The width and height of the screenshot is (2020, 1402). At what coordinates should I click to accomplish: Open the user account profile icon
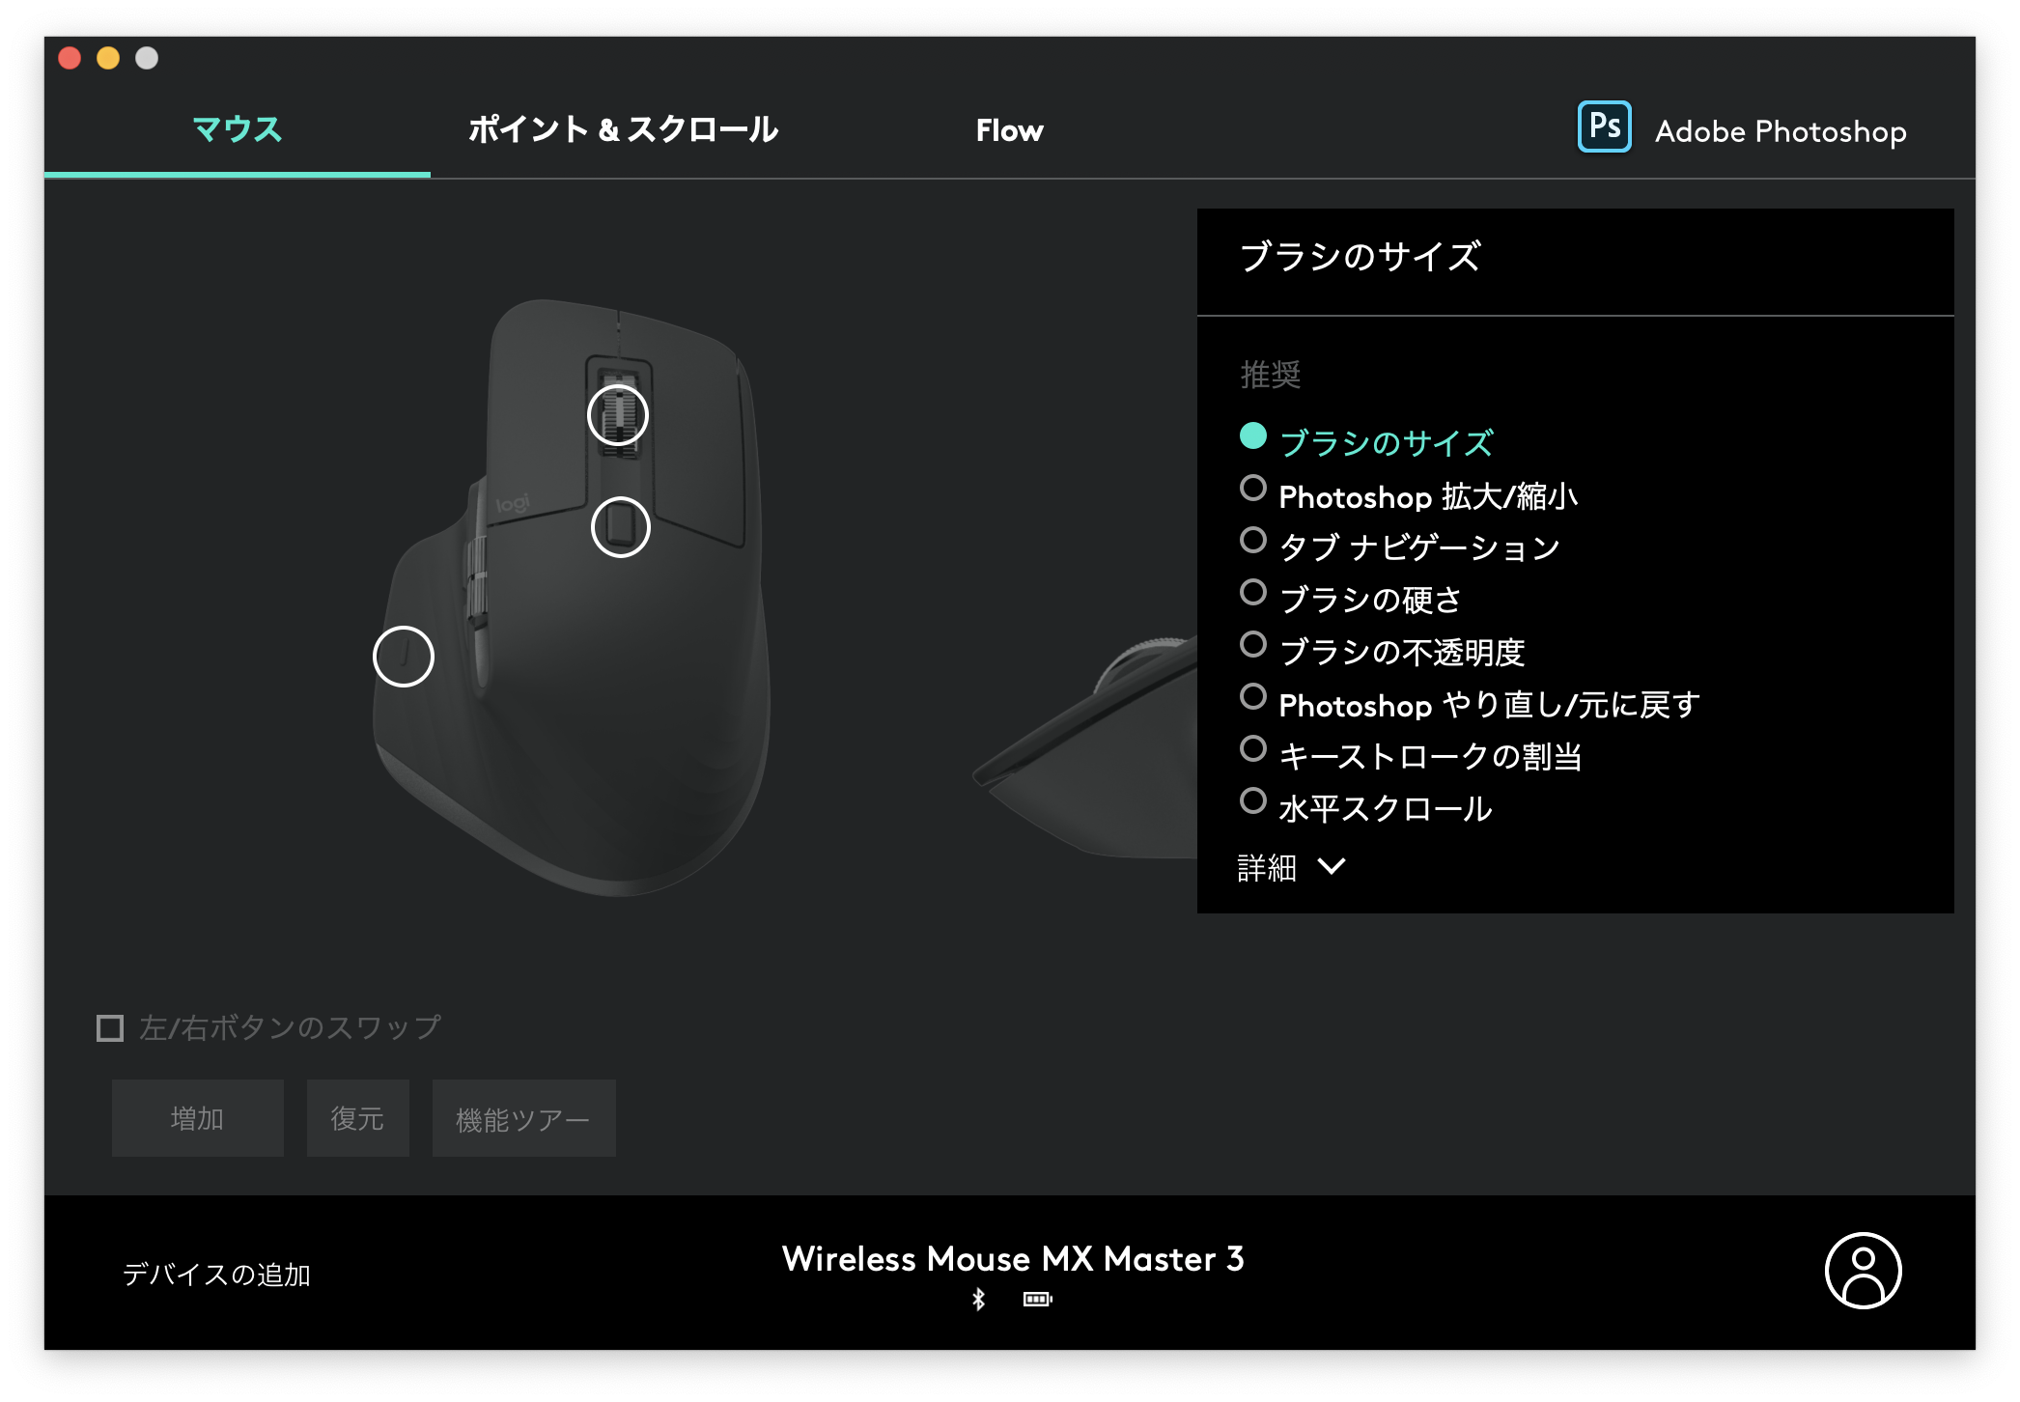pos(1862,1271)
